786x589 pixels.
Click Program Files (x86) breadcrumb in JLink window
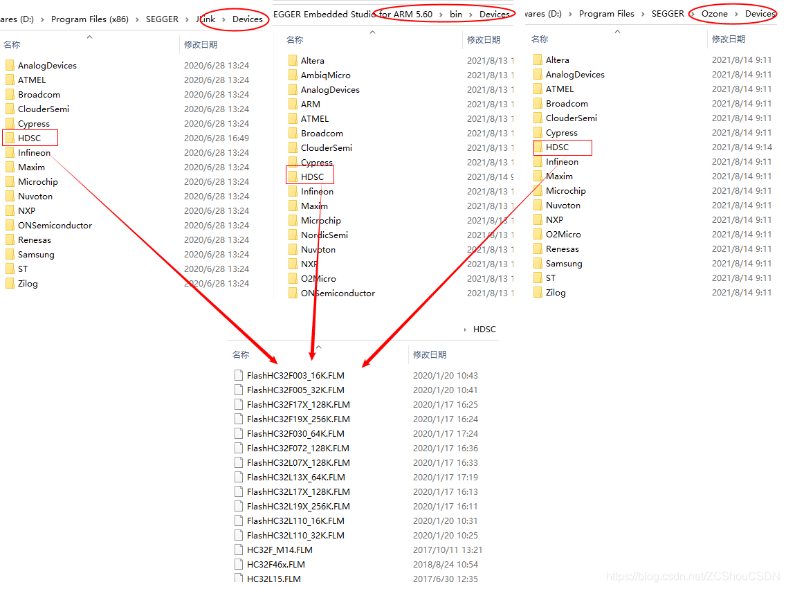(90, 19)
